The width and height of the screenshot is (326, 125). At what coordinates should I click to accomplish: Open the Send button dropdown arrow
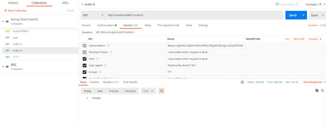304,15
